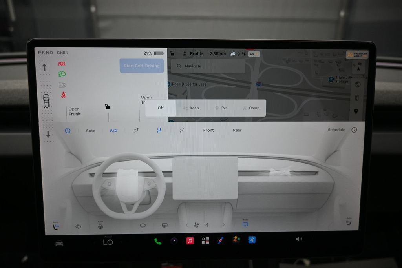
Task: Tap Open Frunk label
Action: click(x=74, y=111)
